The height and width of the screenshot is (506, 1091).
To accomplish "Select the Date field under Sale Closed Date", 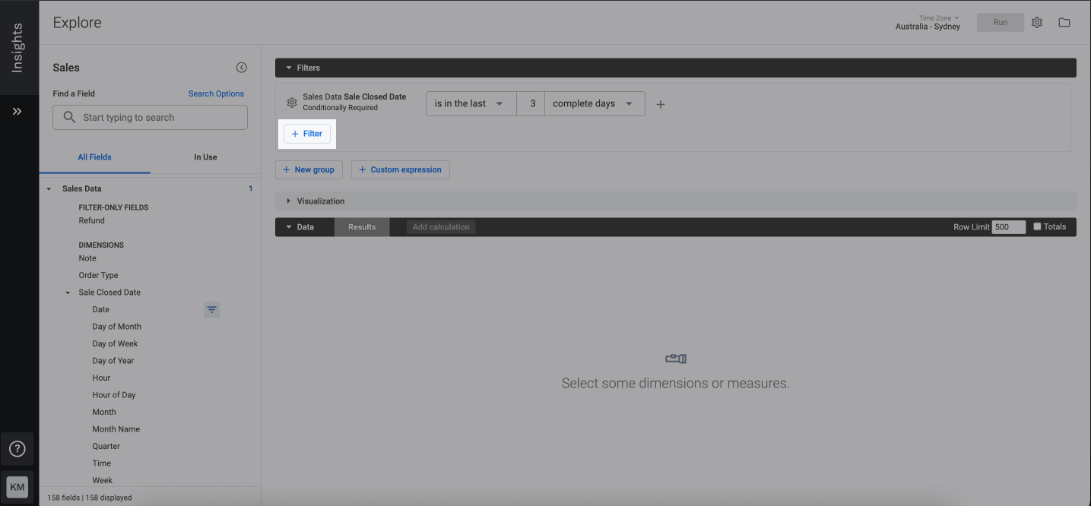I will tap(101, 309).
